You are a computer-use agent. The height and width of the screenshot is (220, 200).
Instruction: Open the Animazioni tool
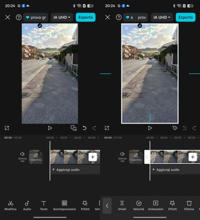[x=155, y=206]
